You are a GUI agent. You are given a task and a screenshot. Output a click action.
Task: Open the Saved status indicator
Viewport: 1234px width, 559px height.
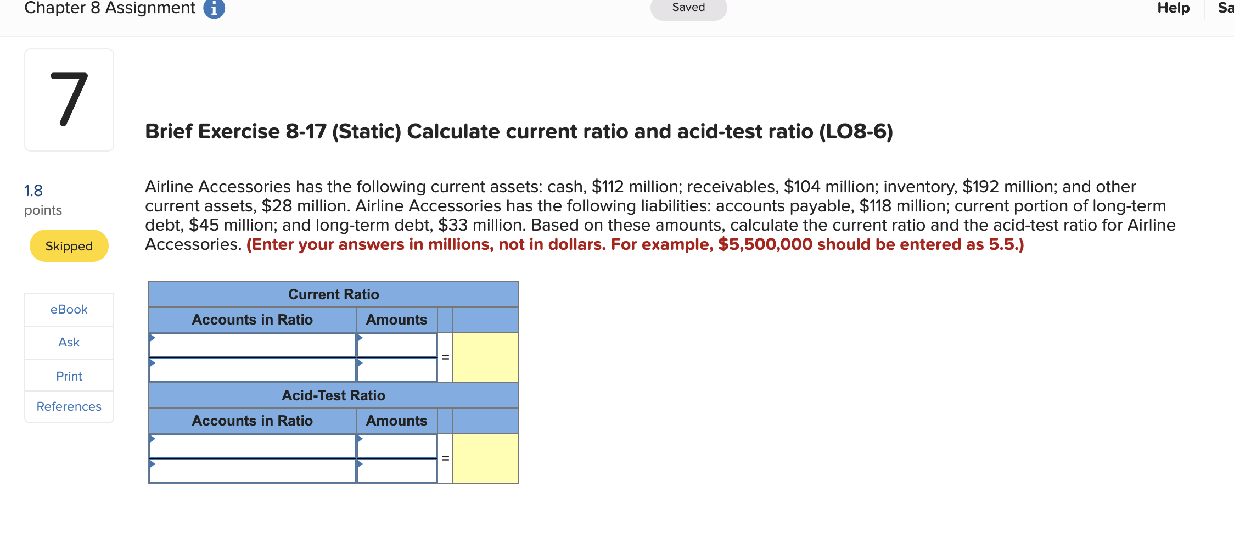688,7
